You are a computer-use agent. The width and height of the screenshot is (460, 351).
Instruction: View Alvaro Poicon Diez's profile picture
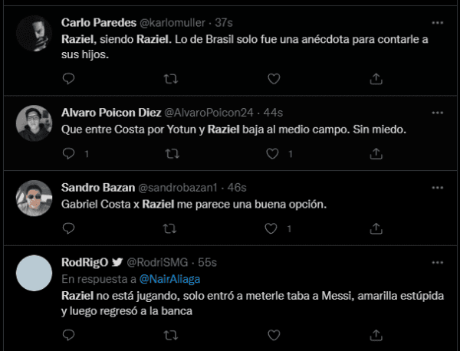coord(34,120)
